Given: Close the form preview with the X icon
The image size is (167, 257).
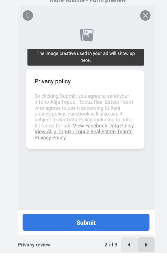Looking at the screenshot, I should (x=145, y=16).
